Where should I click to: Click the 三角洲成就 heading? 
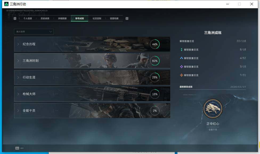213,33
